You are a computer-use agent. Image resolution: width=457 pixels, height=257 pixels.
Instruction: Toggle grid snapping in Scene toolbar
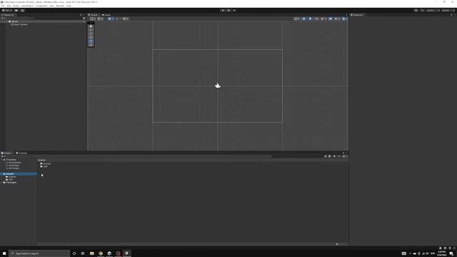point(117,19)
